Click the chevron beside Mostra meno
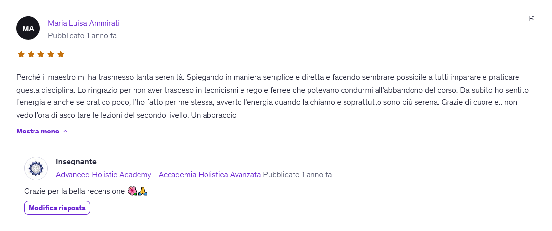552x231 pixels. click(65, 131)
